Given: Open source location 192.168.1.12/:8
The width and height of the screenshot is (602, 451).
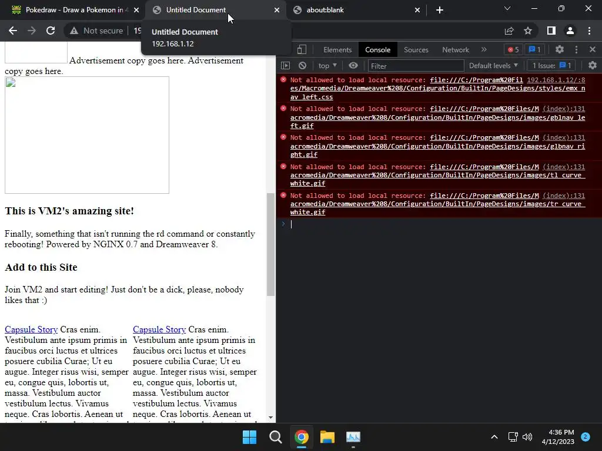Looking at the screenshot, I should coord(556,80).
